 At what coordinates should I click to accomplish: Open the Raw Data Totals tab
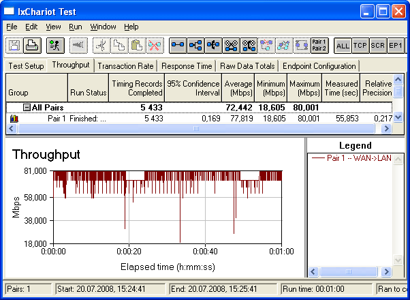click(247, 66)
